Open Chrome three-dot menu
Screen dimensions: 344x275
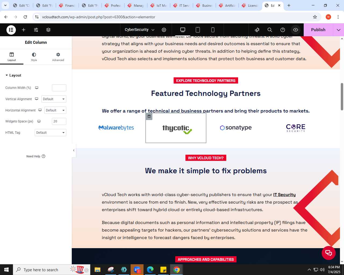click(338, 17)
